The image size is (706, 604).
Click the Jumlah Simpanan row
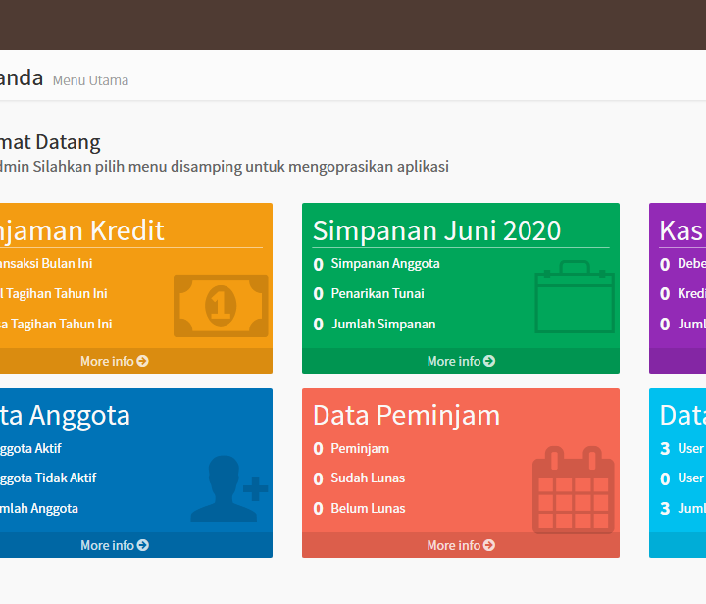pos(383,324)
